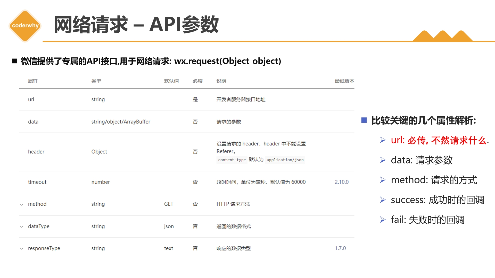
Task: Click the GET default value
Action: pyautogui.click(x=169, y=204)
